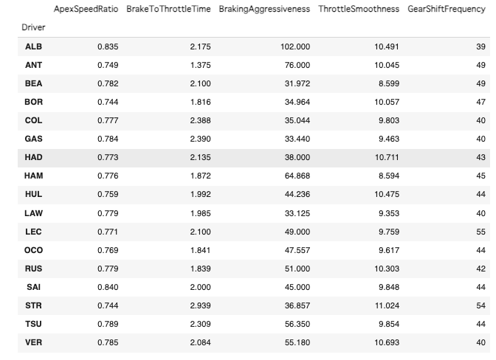The width and height of the screenshot is (496, 360).
Task: Click the BrakeToThrottleTime column header
Action: coord(163,10)
